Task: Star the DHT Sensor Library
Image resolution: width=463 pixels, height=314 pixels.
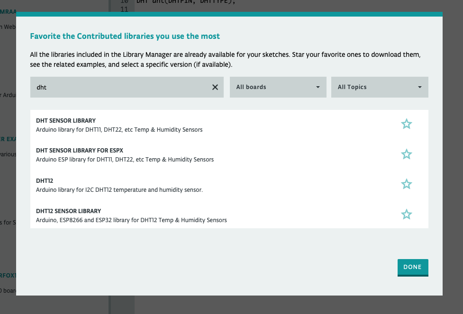Action: (x=406, y=124)
